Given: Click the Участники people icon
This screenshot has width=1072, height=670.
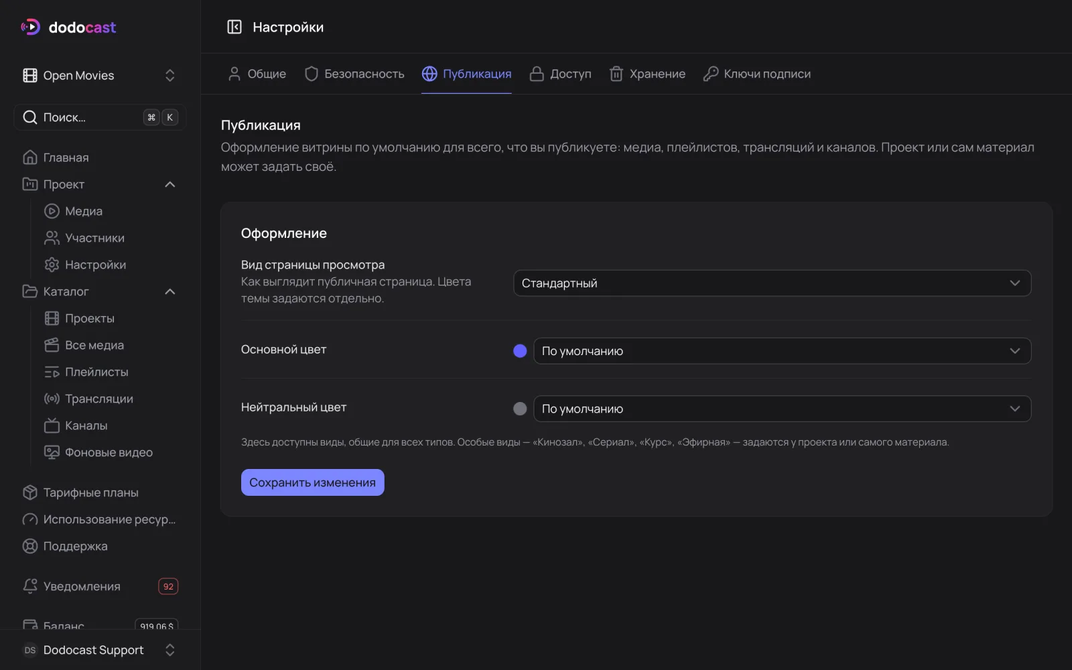Looking at the screenshot, I should coord(52,238).
